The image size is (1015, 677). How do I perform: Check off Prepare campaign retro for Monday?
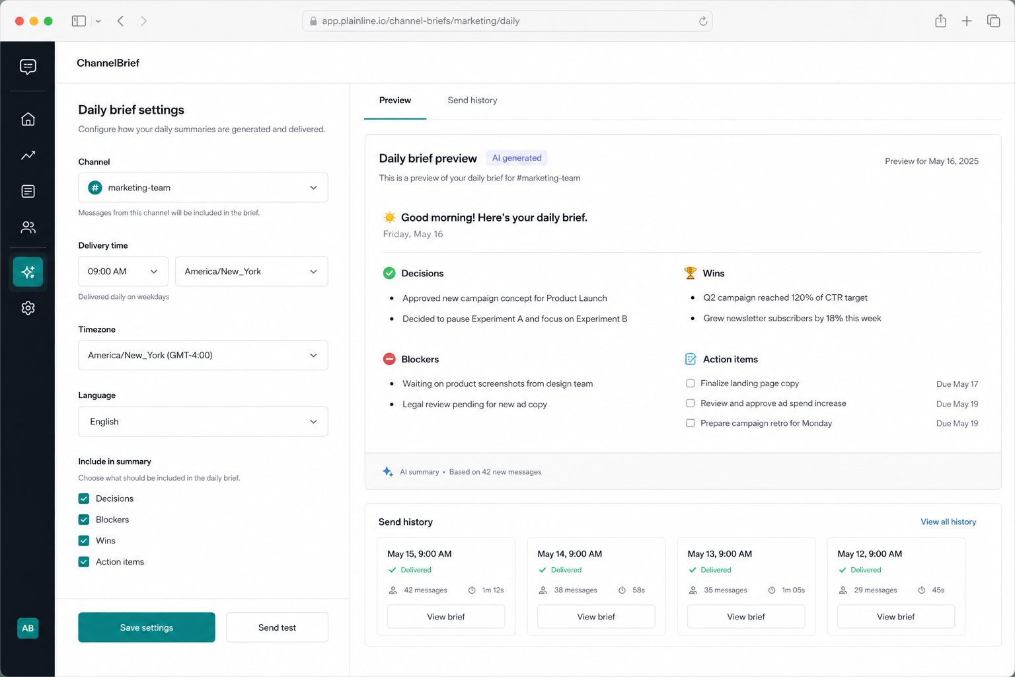(691, 423)
